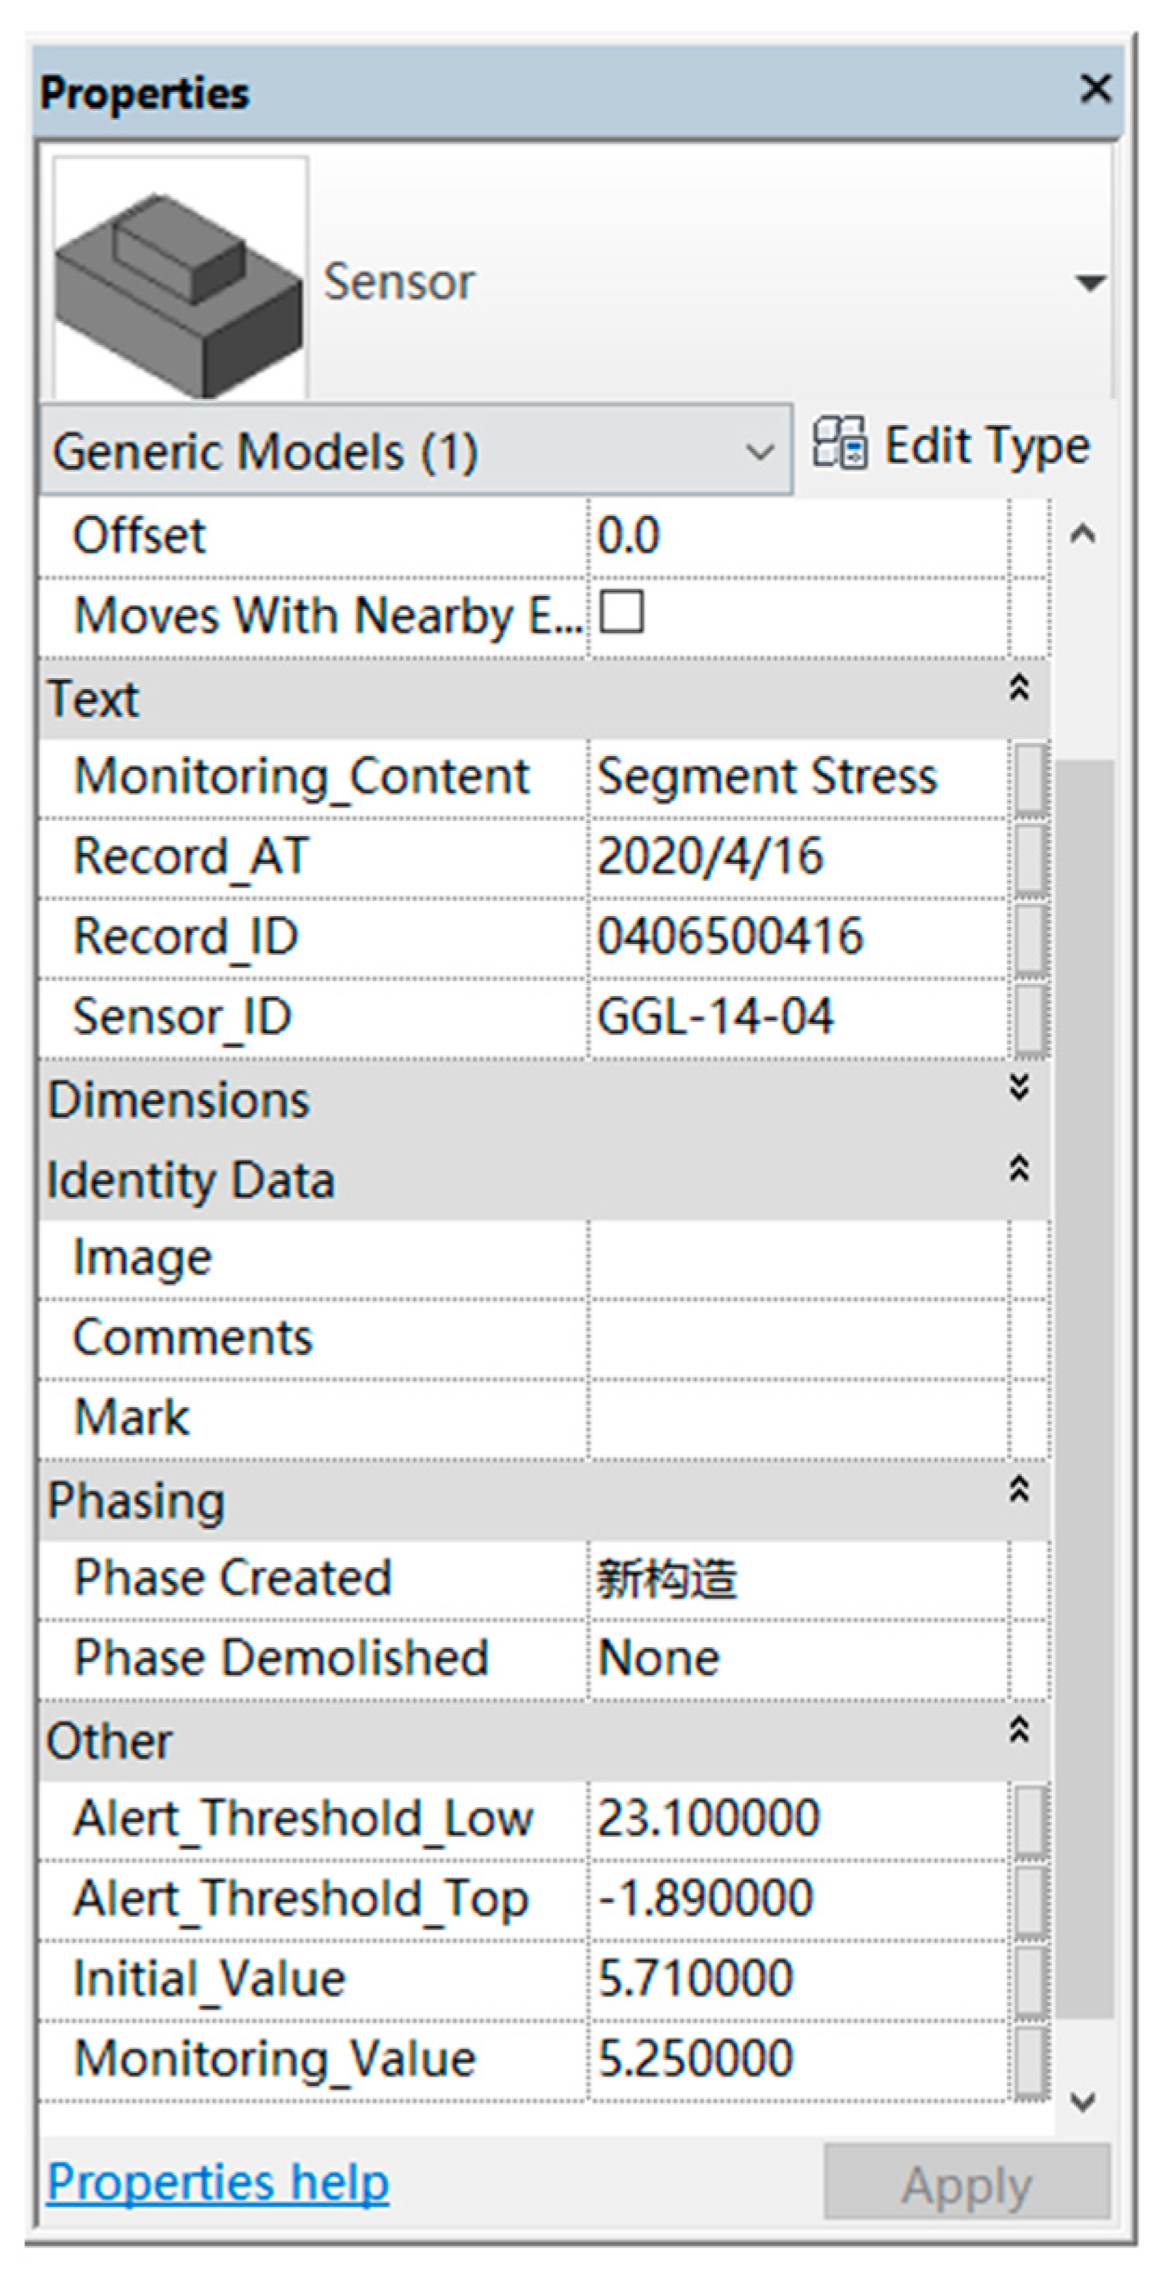The image size is (1169, 2285).
Task: Expand the Dimensions parameter group
Action: click(x=1019, y=1087)
